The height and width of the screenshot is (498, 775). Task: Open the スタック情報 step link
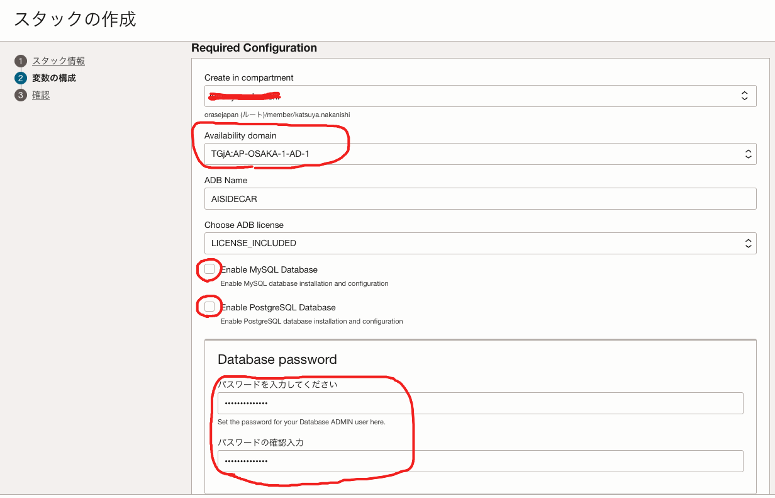tap(59, 61)
